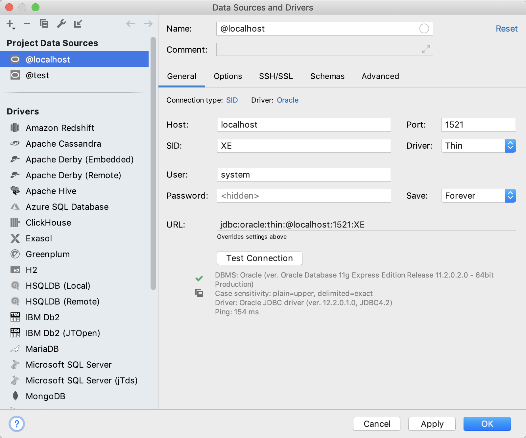This screenshot has height=438, width=526.
Task: Select the Apache Cassandra driver
Action: point(63,144)
